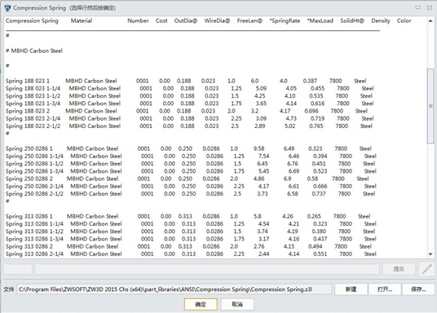Select row Spring 313 0286 2
437x313 pixels.
188,246
